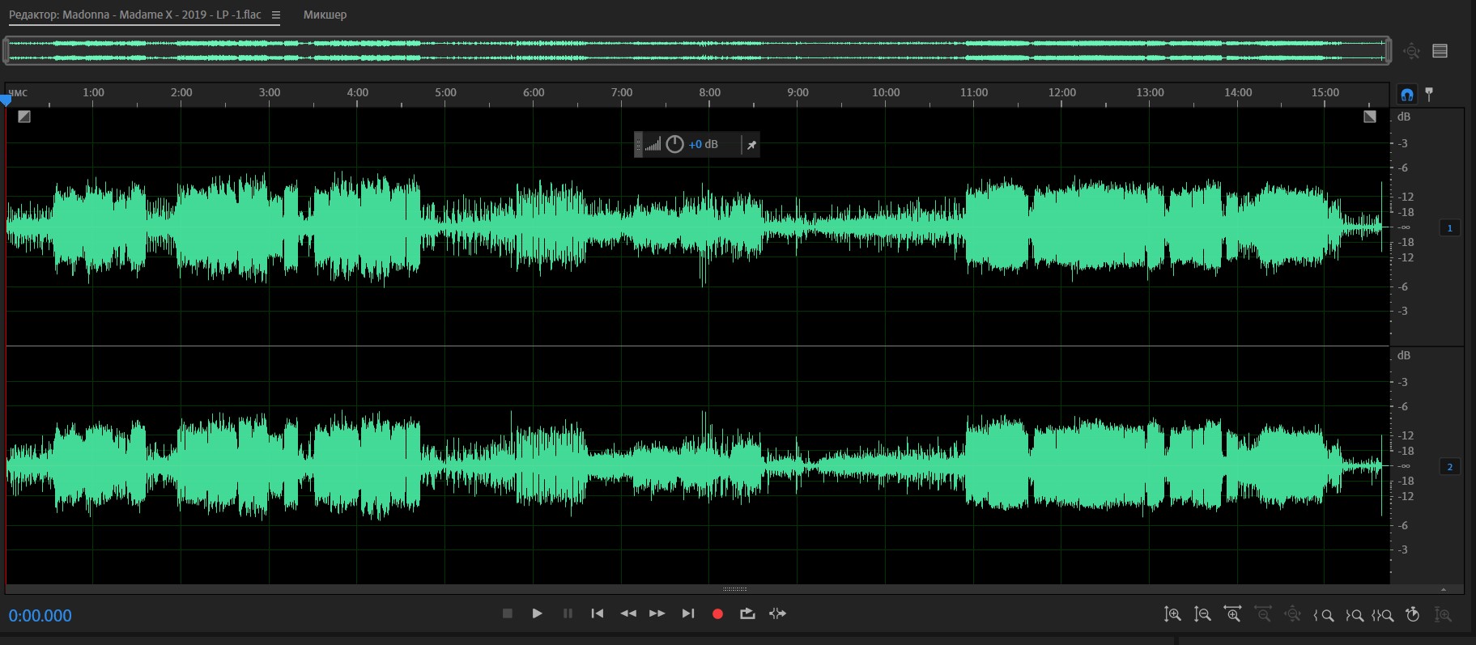The width and height of the screenshot is (1476, 645).
Task: Zoom to the selection out-point
Action: [1354, 615]
